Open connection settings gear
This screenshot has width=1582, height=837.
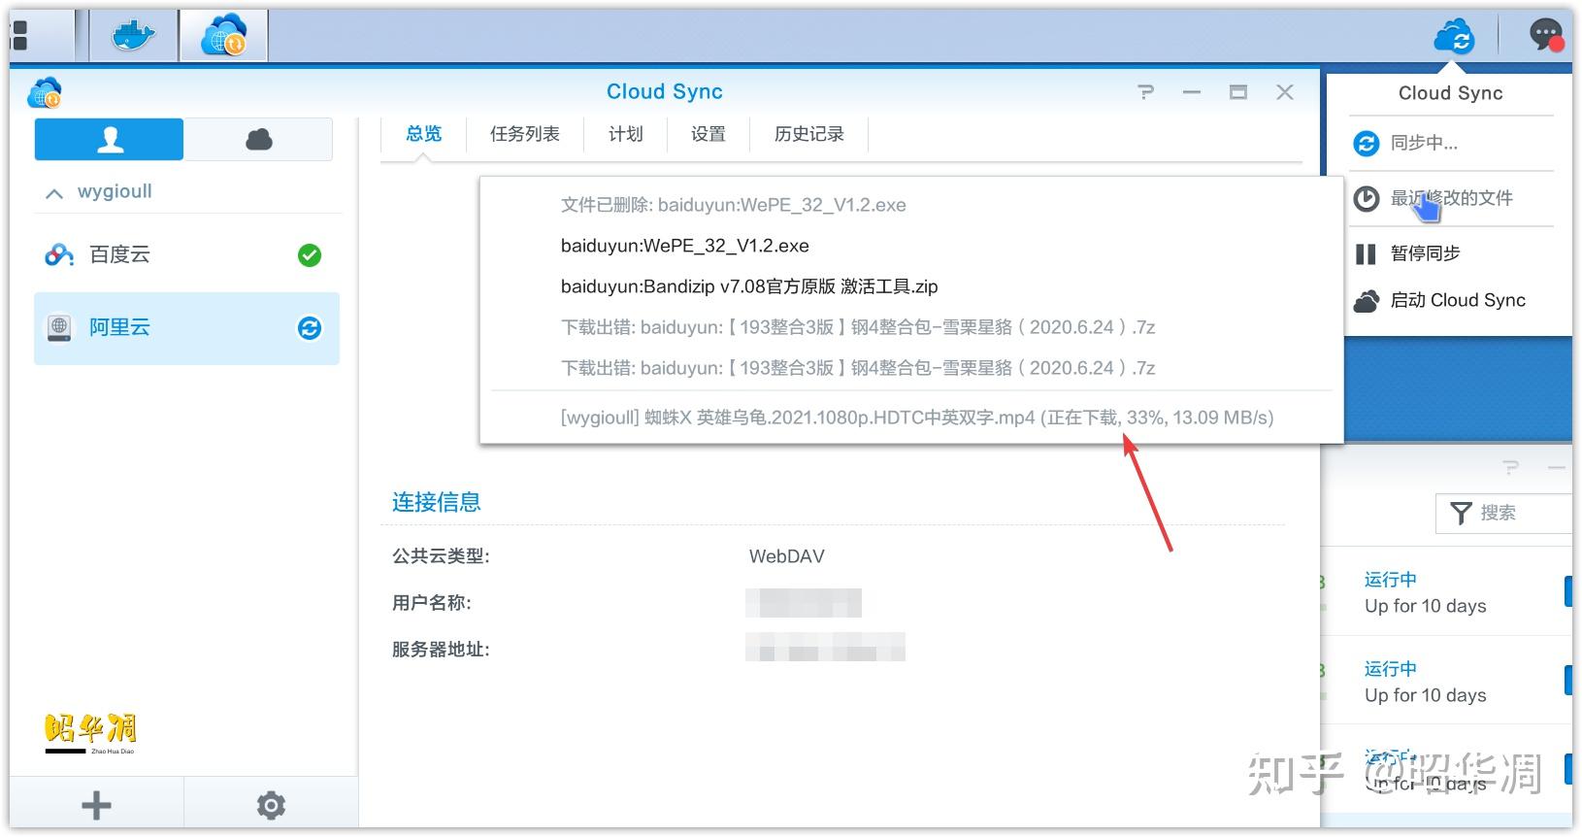[271, 805]
